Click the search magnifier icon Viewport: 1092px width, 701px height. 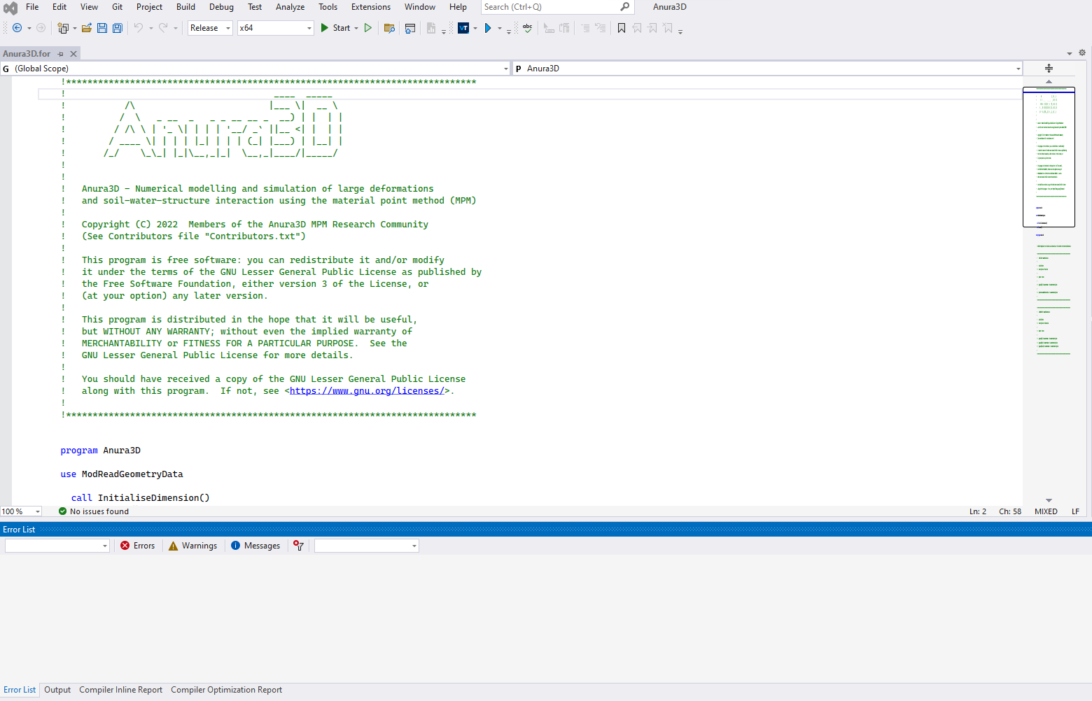[625, 7]
